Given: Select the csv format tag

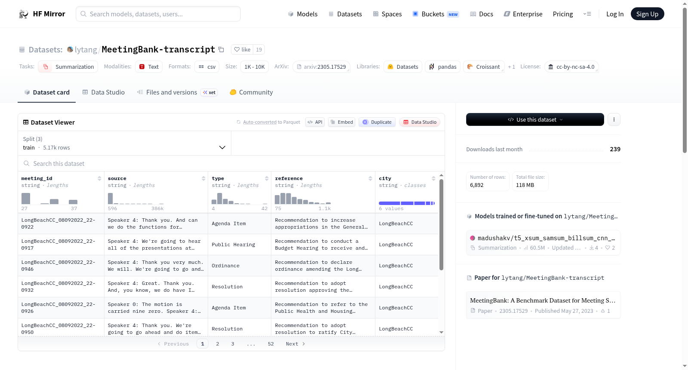Looking at the screenshot, I should [x=207, y=67].
